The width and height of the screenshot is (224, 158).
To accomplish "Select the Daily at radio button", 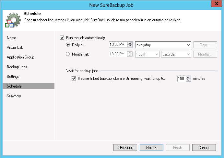I will click(x=68, y=45).
